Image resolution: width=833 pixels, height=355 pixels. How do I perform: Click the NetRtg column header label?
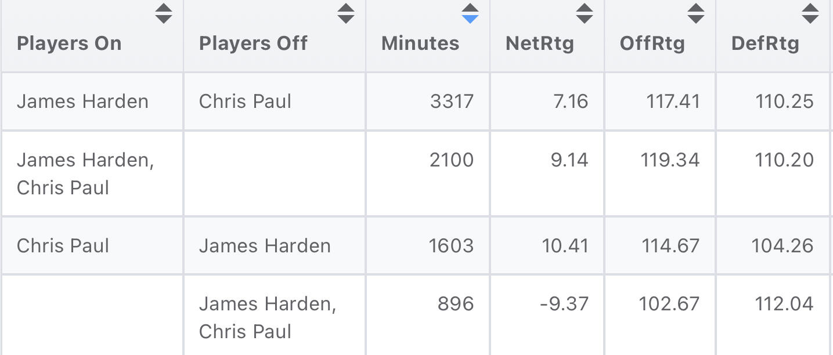pos(539,44)
